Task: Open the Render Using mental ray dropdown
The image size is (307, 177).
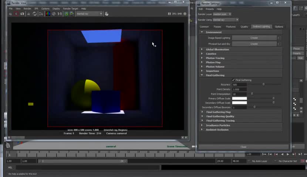Action: point(226,20)
